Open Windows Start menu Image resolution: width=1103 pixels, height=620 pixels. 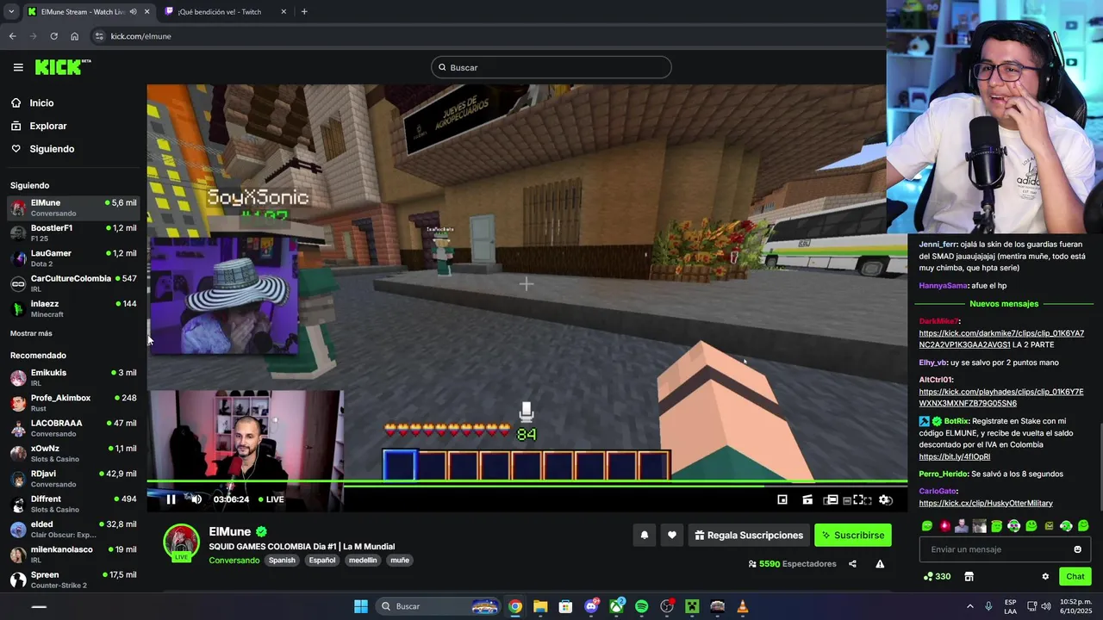point(361,606)
